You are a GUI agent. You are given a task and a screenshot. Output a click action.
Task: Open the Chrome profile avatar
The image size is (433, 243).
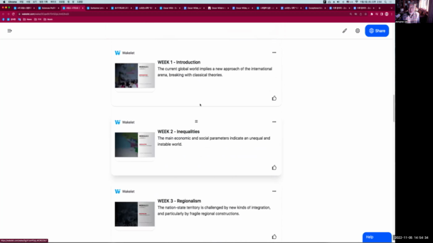[386, 14]
